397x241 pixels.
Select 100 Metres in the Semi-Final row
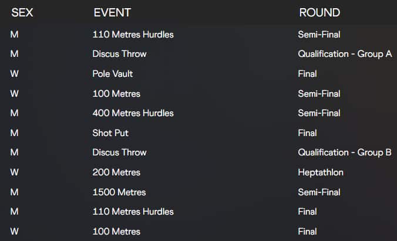[116, 94]
